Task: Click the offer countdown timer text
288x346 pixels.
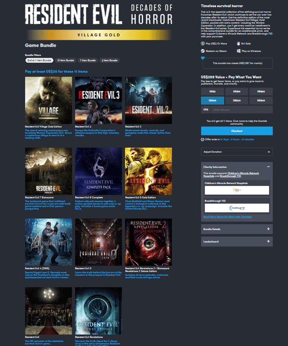Action: (x=237, y=139)
